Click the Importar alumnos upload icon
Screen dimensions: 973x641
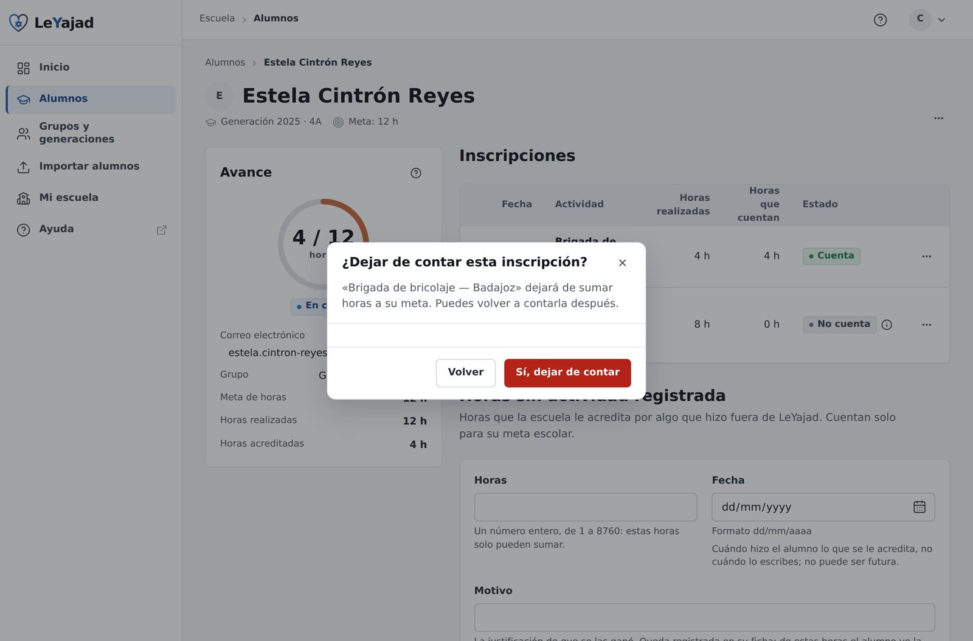[x=23, y=167]
